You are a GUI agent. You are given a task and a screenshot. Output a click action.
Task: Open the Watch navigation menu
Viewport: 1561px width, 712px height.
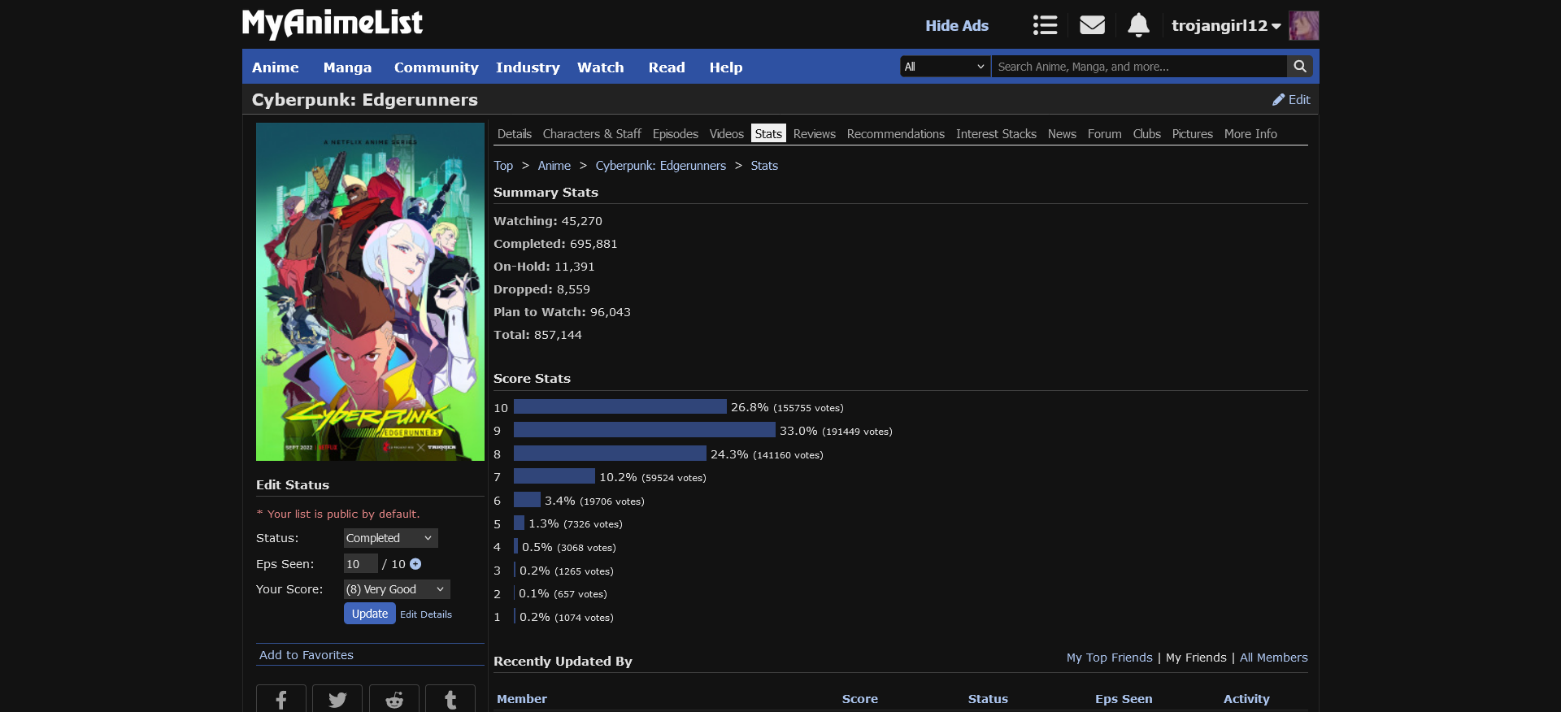coord(601,67)
